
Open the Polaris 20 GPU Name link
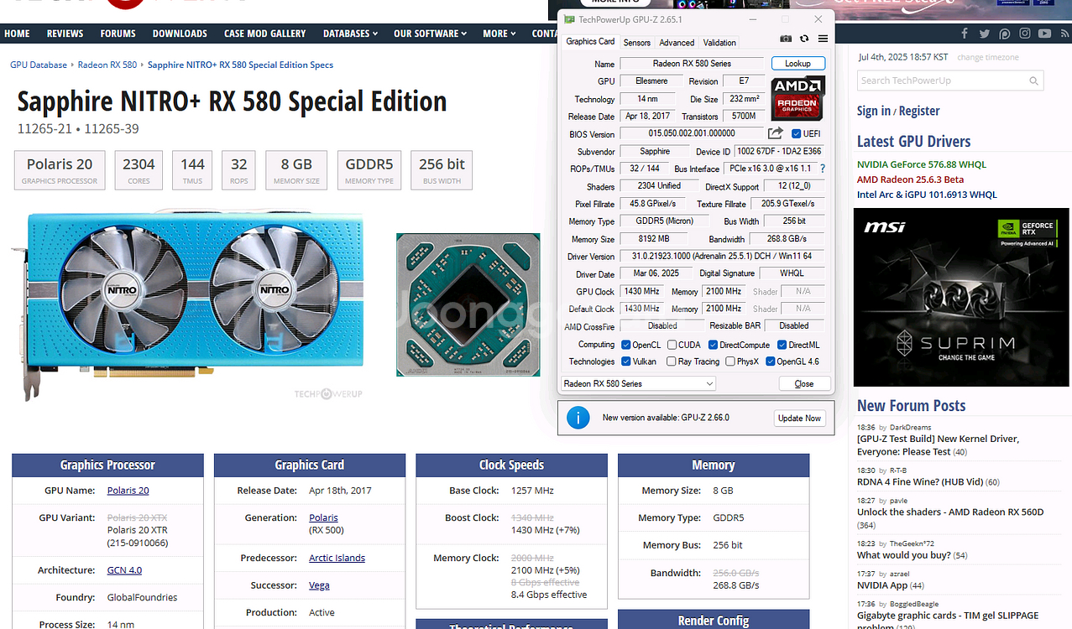(128, 491)
